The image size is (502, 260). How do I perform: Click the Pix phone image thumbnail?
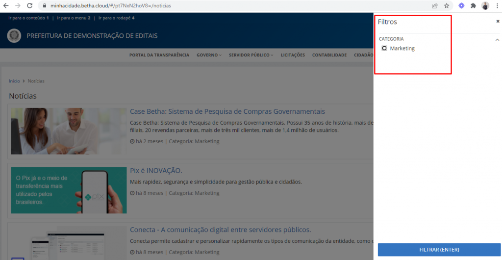point(69,190)
